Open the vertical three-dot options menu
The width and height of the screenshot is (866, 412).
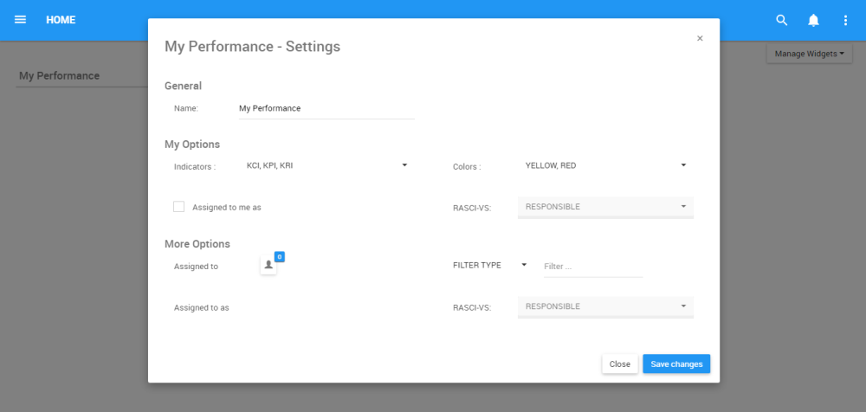845,20
